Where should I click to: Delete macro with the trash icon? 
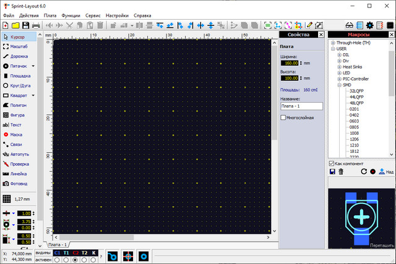(341, 171)
